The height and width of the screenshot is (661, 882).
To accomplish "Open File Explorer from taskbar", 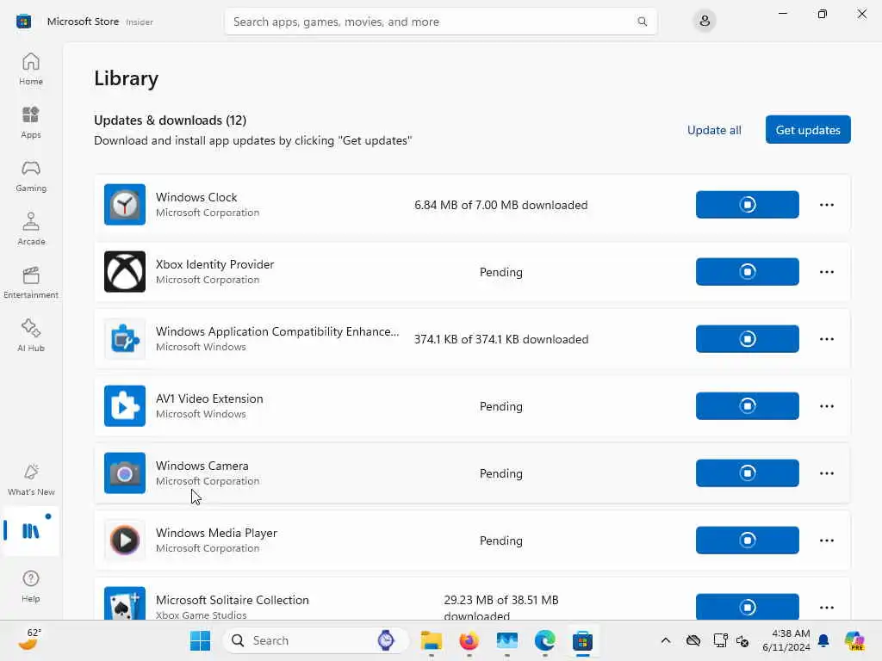I will point(432,640).
